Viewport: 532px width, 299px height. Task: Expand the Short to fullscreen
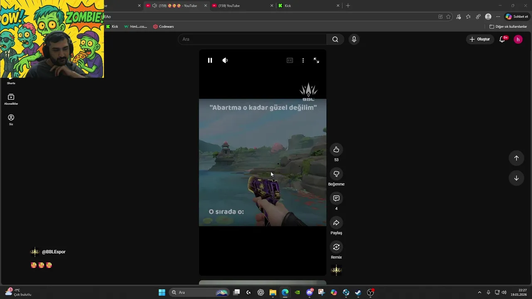[x=316, y=60]
